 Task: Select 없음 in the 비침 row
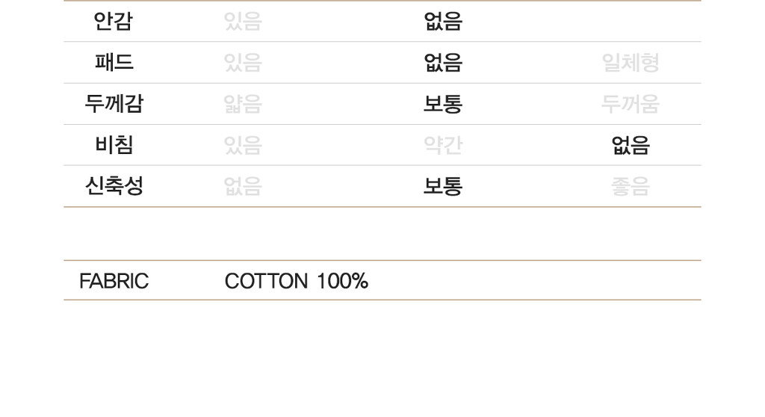click(631, 145)
